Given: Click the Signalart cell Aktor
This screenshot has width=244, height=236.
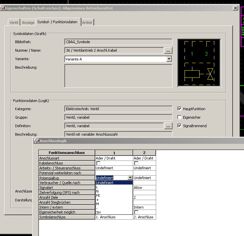Looking at the screenshot, I should [x=144, y=188].
